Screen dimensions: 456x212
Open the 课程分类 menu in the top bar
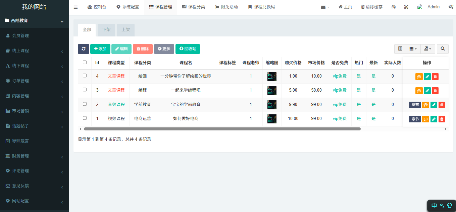[193, 6]
